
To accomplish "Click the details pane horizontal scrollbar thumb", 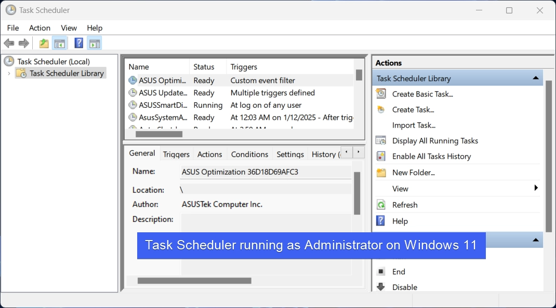I will coord(194,281).
